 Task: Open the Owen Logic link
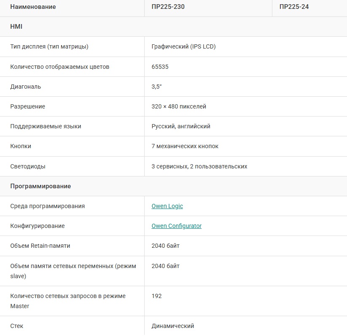click(167, 206)
